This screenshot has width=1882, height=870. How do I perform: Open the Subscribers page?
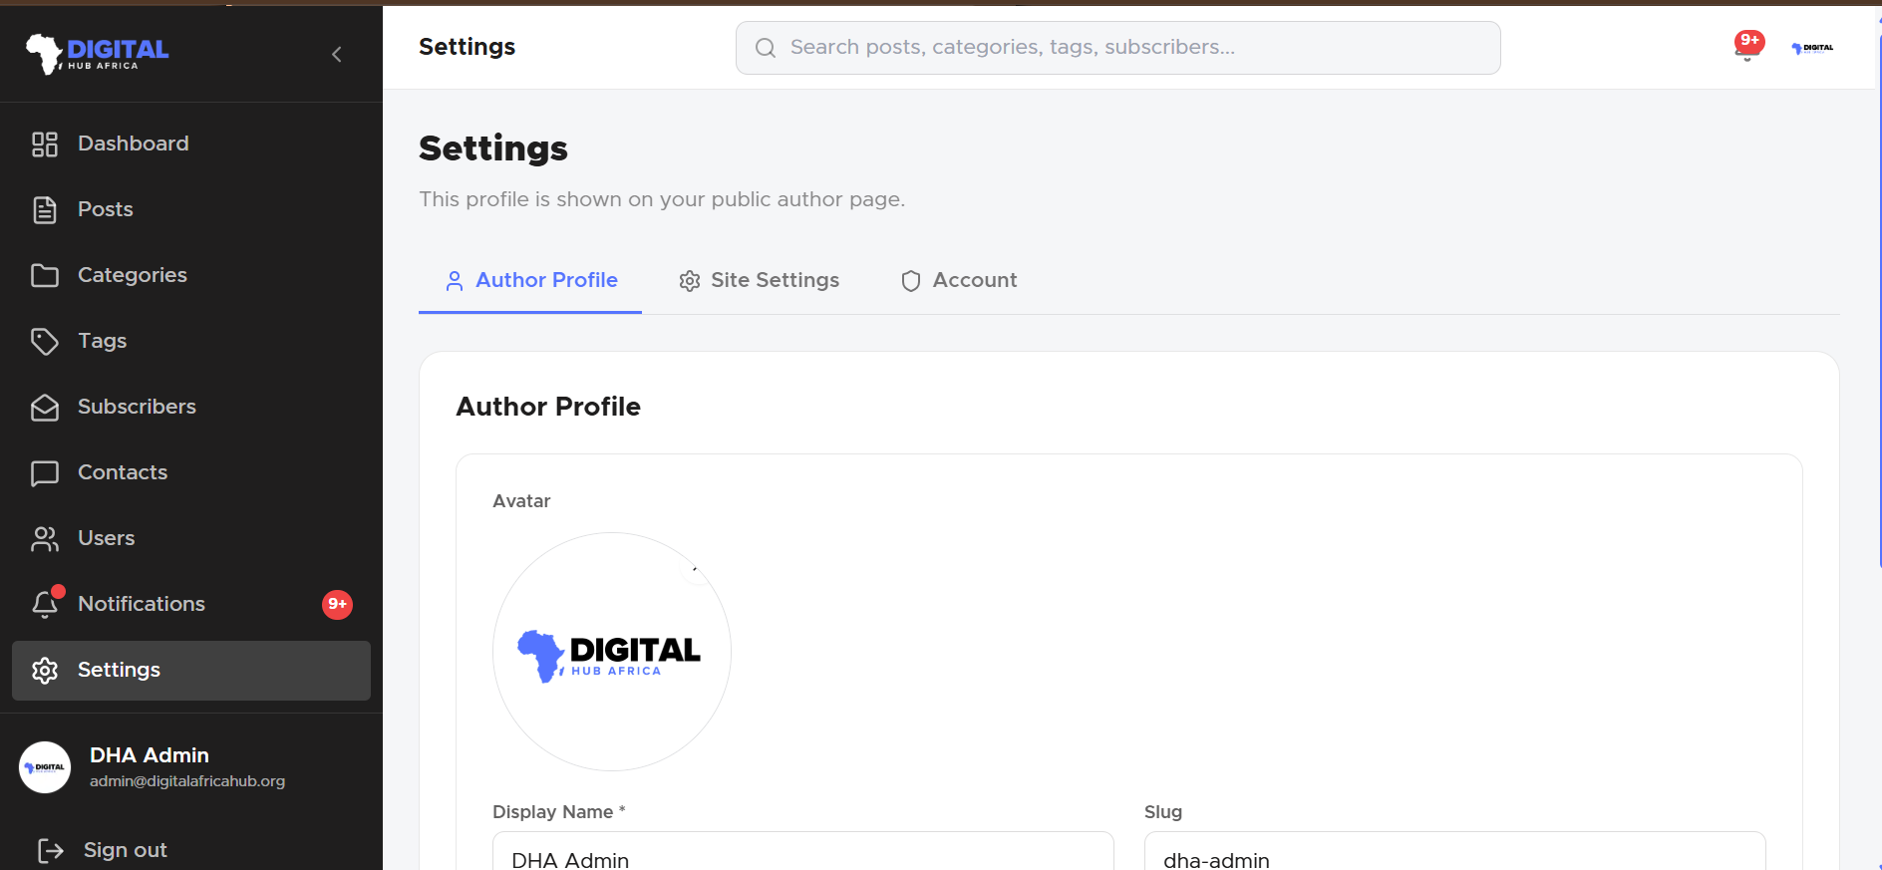(191, 407)
